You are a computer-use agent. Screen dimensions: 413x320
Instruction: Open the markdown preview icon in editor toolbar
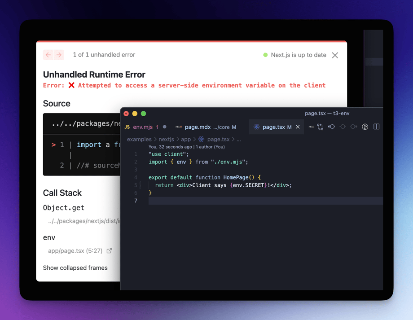click(x=311, y=127)
